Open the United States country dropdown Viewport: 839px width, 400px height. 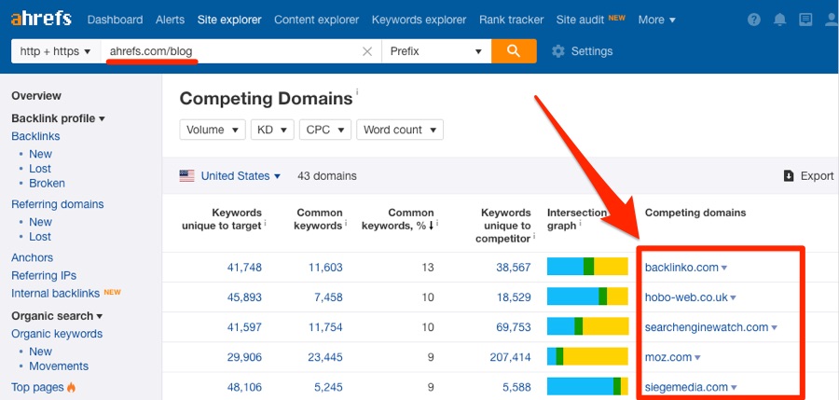click(x=241, y=175)
